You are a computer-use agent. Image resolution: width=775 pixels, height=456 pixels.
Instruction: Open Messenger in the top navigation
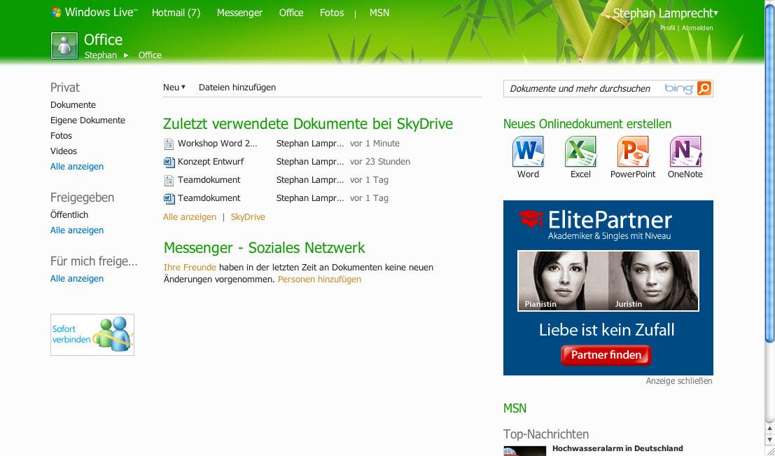point(239,13)
